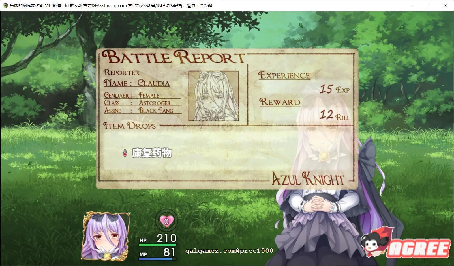Click the Experience heading
Image resolution: width=454 pixels, height=266 pixels.
pyautogui.click(x=284, y=75)
